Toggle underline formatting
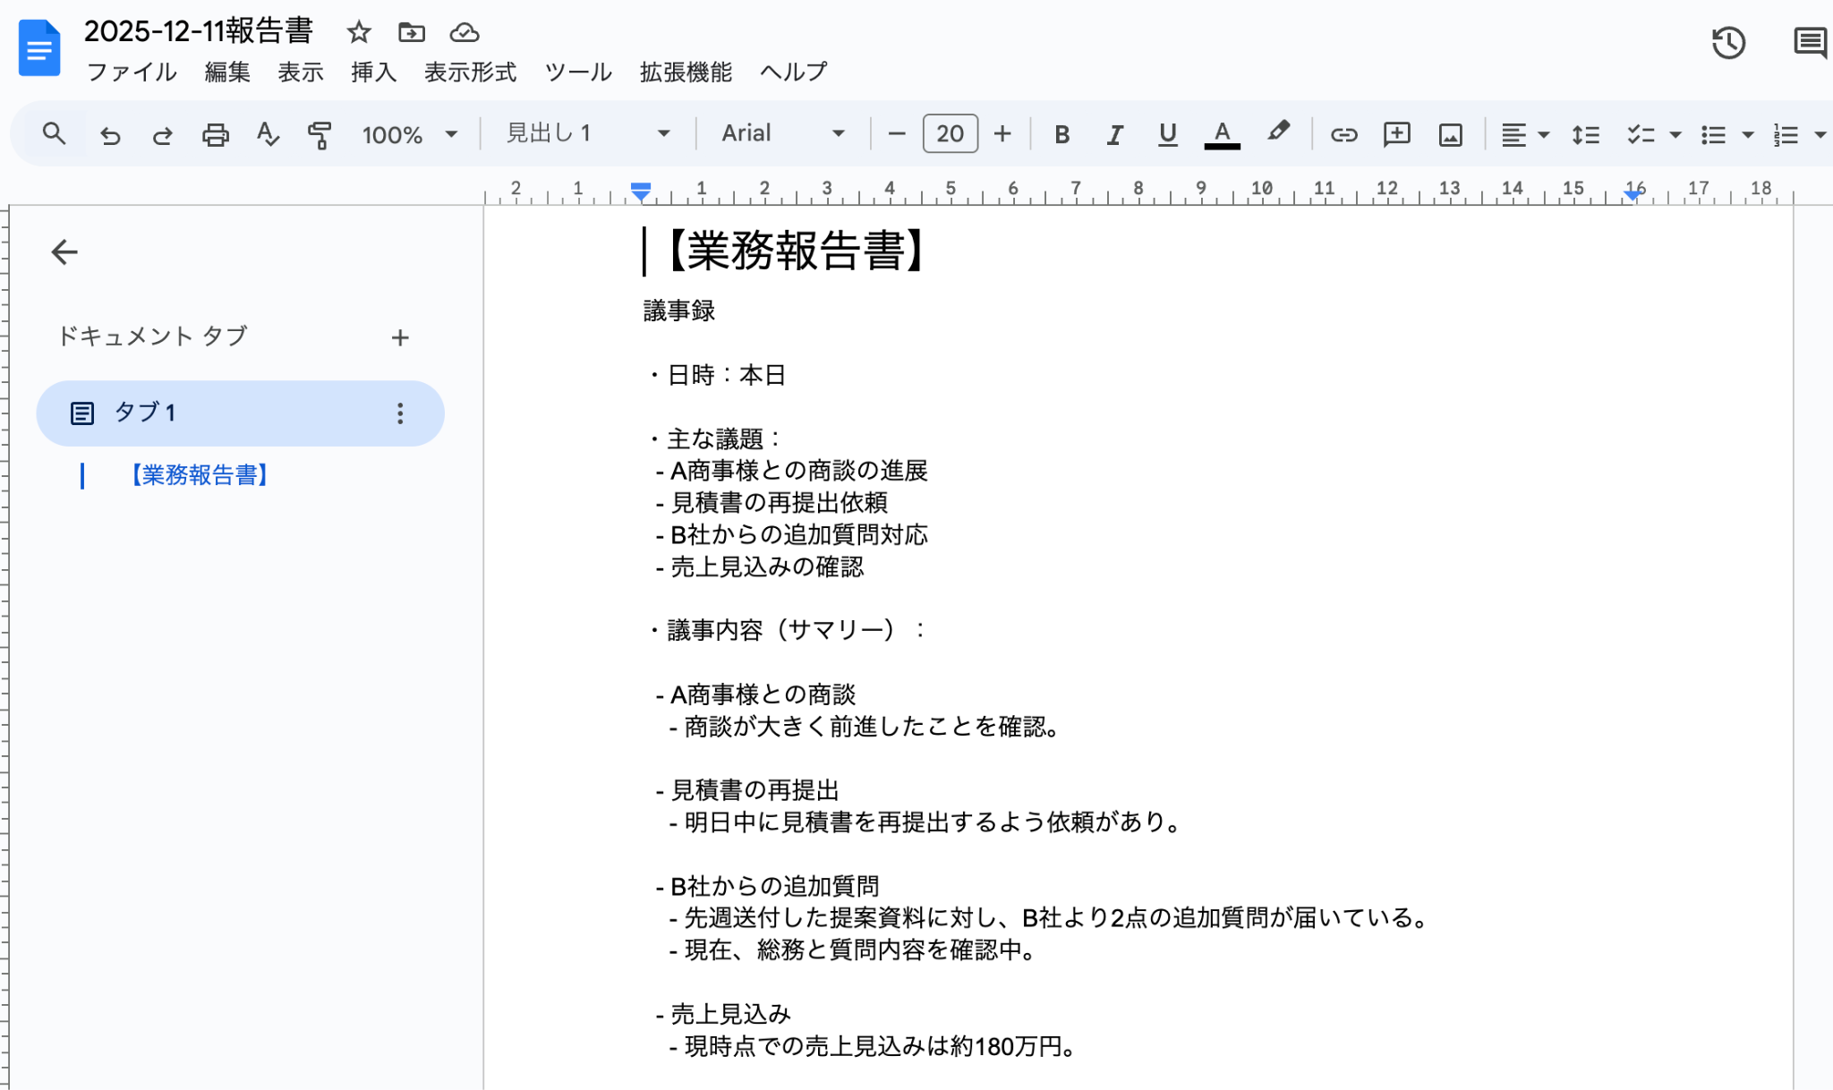 1167,134
